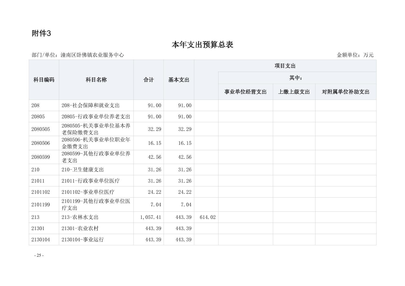Click the 上缴上级支出 header
Viewport: 405px width, 286px height.
294,92
